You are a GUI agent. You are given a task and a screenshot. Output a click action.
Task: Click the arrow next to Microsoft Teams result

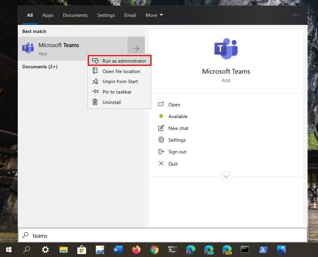click(x=136, y=48)
